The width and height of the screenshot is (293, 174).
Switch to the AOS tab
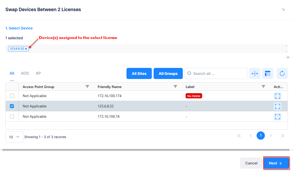point(25,73)
